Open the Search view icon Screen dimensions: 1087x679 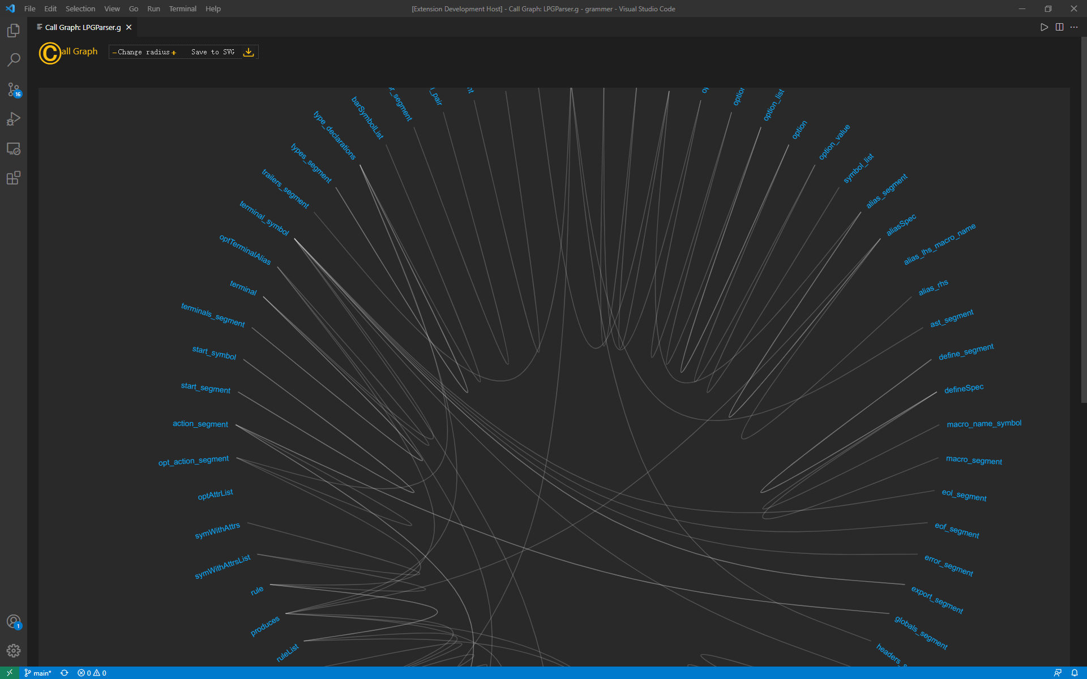pyautogui.click(x=14, y=60)
